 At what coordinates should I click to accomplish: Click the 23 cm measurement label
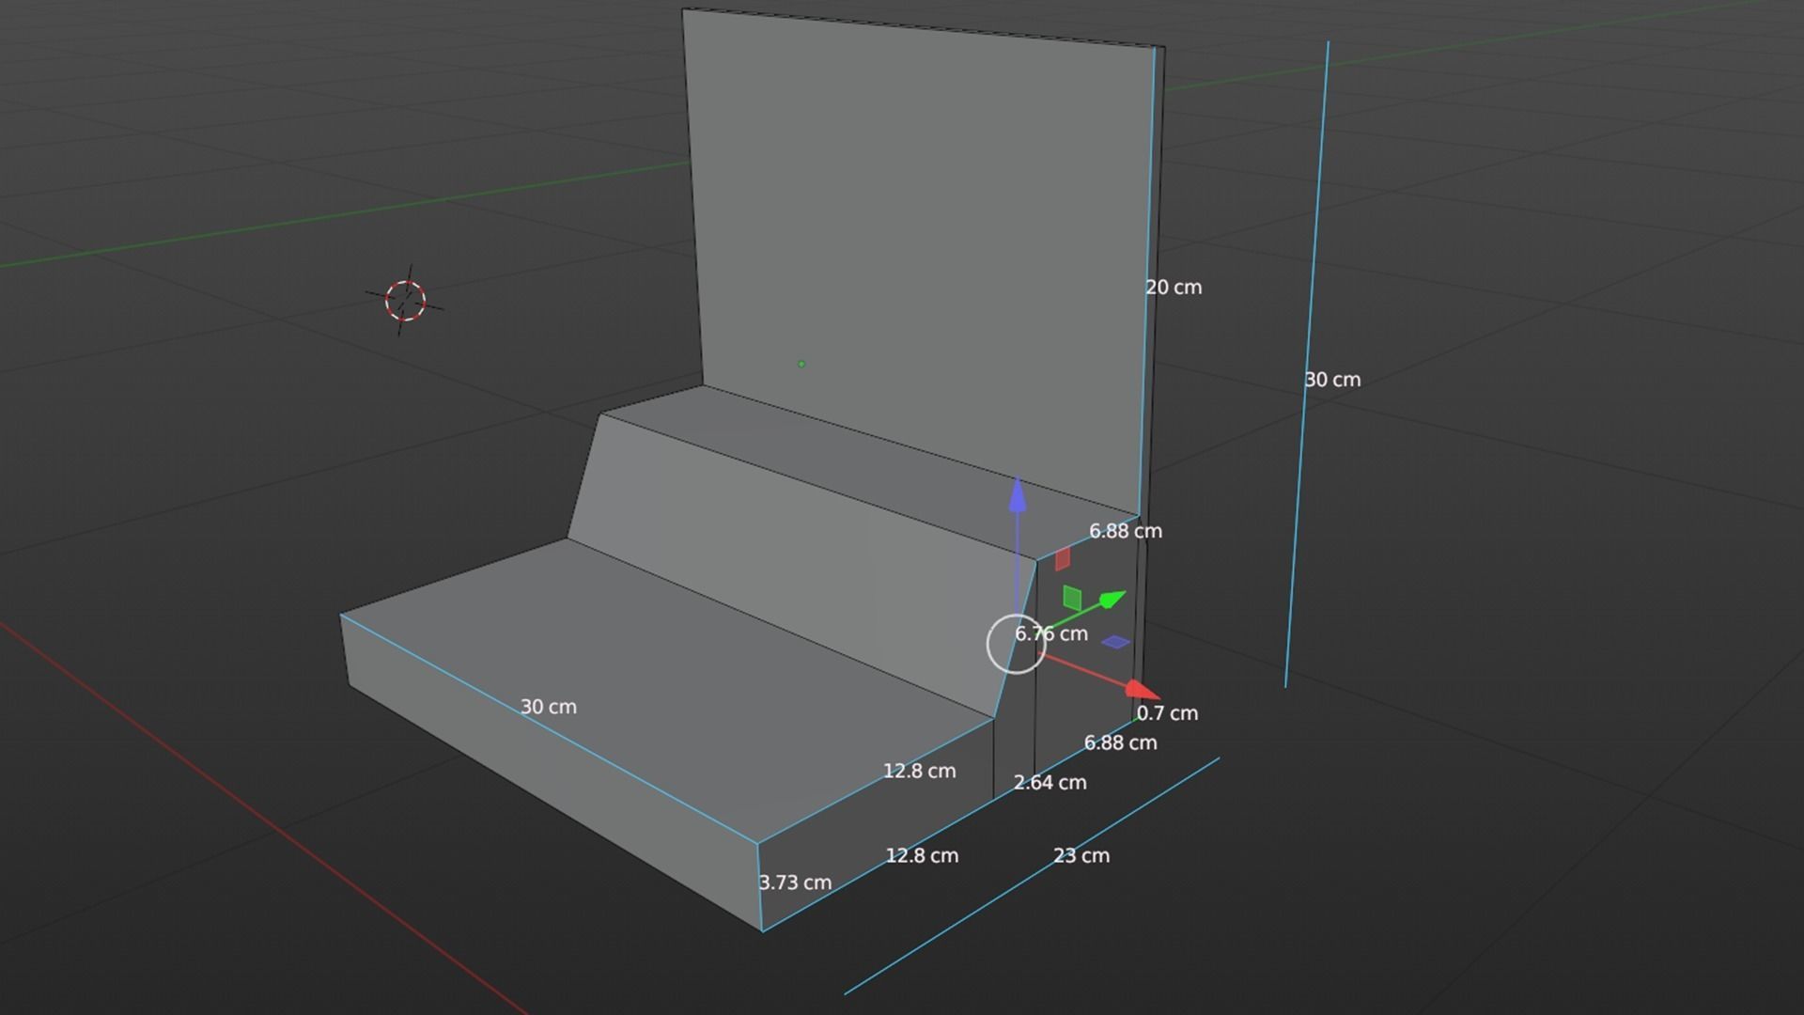click(x=1081, y=856)
